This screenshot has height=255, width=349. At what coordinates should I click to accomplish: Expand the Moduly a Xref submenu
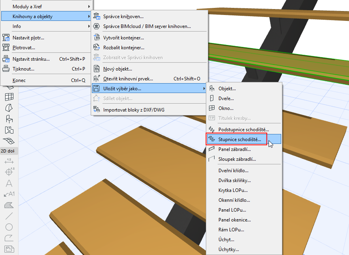(x=46, y=7)
